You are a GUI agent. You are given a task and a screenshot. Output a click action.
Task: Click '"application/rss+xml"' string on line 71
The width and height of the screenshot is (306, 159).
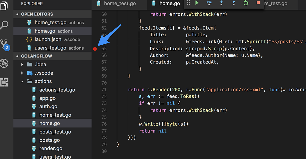(x=234, y=90)
